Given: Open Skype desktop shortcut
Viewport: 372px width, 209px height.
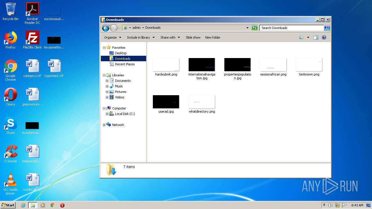Looking at the screenshot, I should click(x=10, y=125).
